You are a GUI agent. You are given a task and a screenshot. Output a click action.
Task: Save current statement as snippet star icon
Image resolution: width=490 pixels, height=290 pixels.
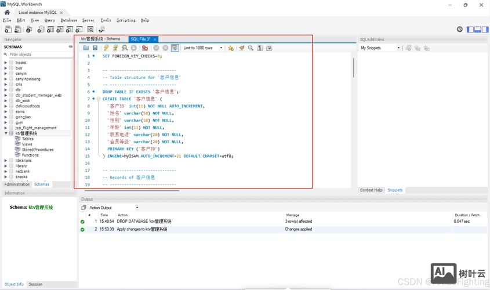[231, 48]
